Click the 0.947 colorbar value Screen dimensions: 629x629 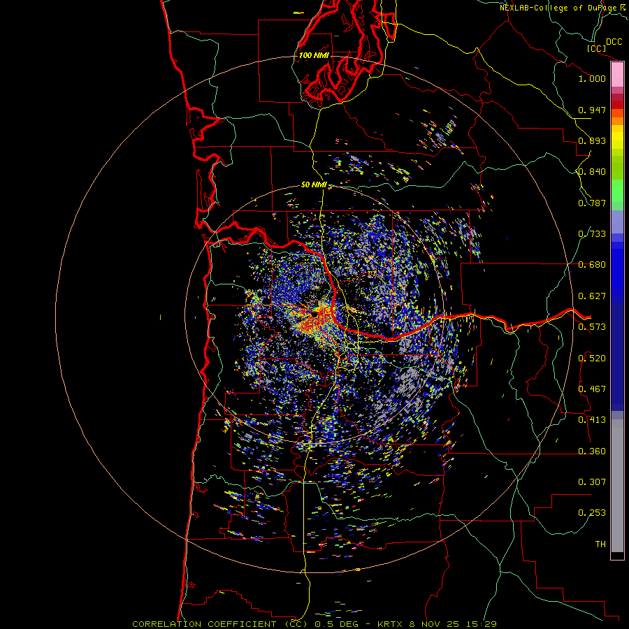[592, 110]
